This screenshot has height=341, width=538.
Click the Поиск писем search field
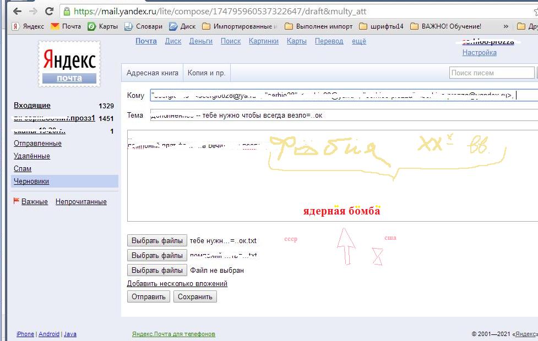492,73
